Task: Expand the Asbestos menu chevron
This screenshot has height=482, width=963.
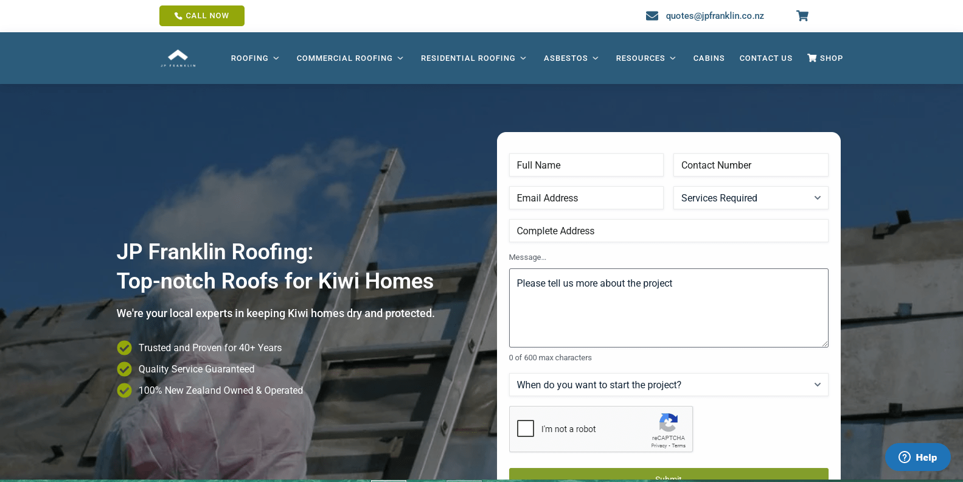Action: [596, 58]
